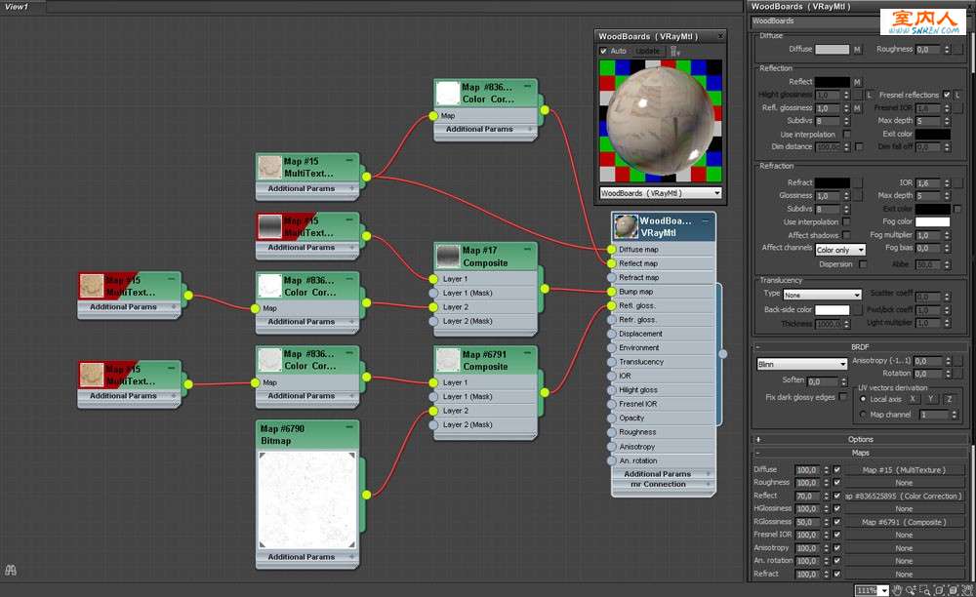Enable Affect shadows checkbox
The height and width of the screenshot is (597, 976).
(846, 235)
